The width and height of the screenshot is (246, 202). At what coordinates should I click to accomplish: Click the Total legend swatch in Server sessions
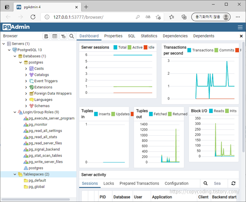(115, 48)
